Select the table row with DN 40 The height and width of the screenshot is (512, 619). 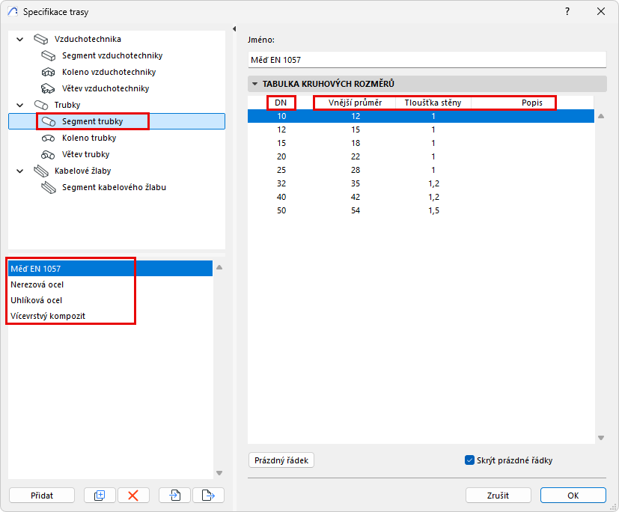421,197
